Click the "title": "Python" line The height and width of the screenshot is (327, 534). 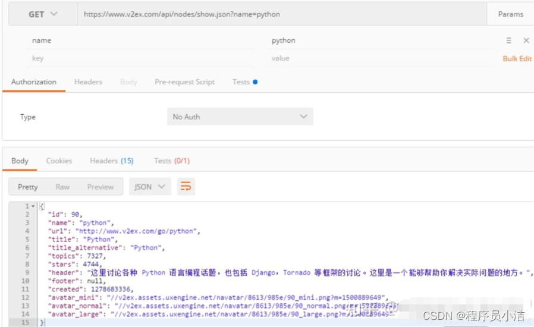(83, 240)
